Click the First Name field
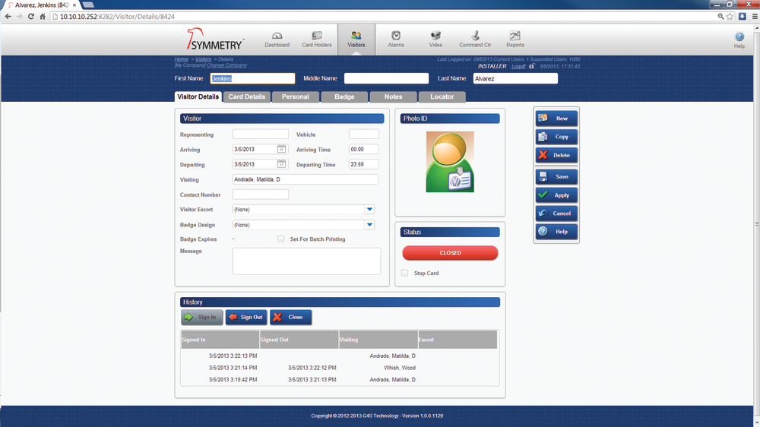This screenshot has height=427, width=760. tap(252, 78)
